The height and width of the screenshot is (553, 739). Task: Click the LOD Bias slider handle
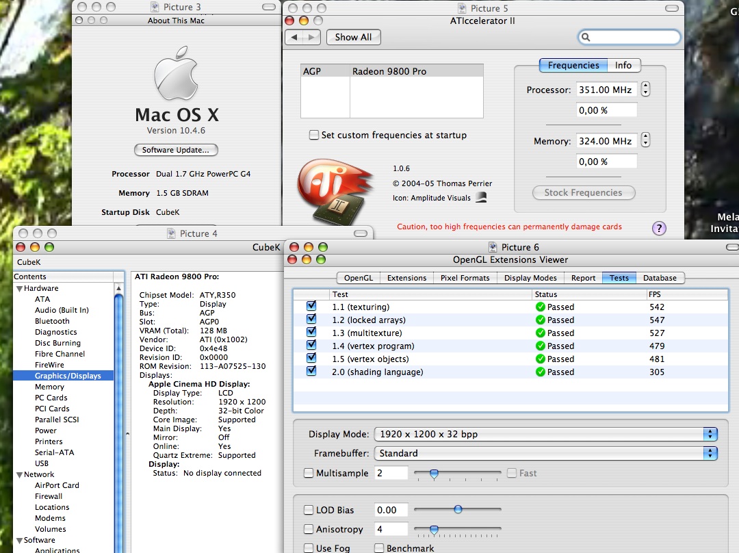[458, 509]
